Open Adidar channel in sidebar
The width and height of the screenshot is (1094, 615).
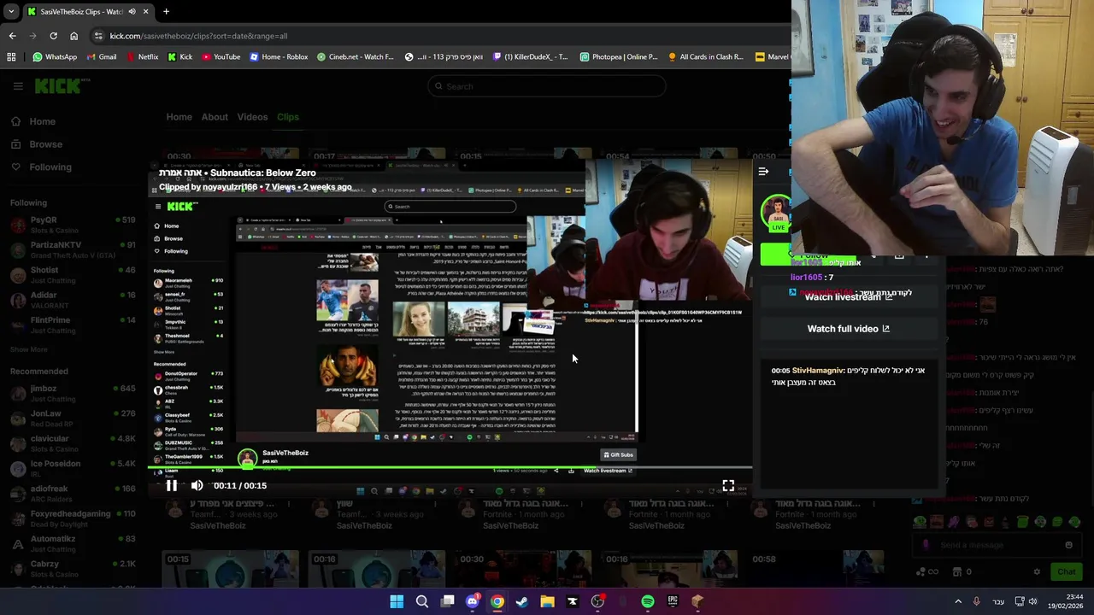73,300
